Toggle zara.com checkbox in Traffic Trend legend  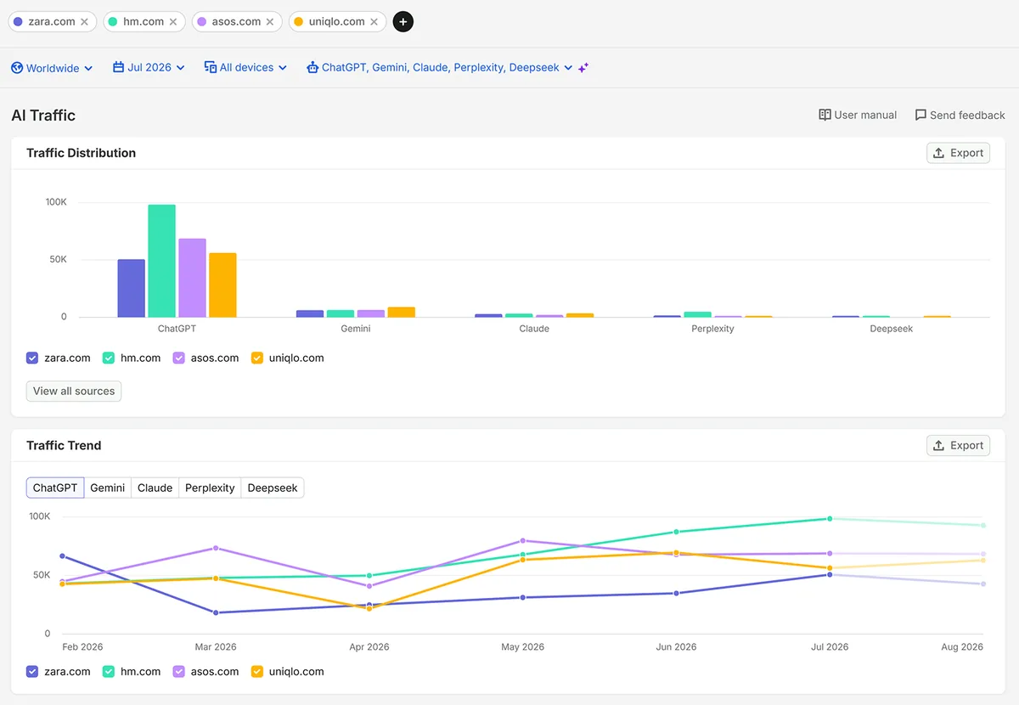32,672
